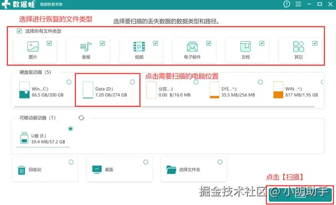Select the 其它 other types icon
This screenshot has height=205, width=336.
click(299, 47)
